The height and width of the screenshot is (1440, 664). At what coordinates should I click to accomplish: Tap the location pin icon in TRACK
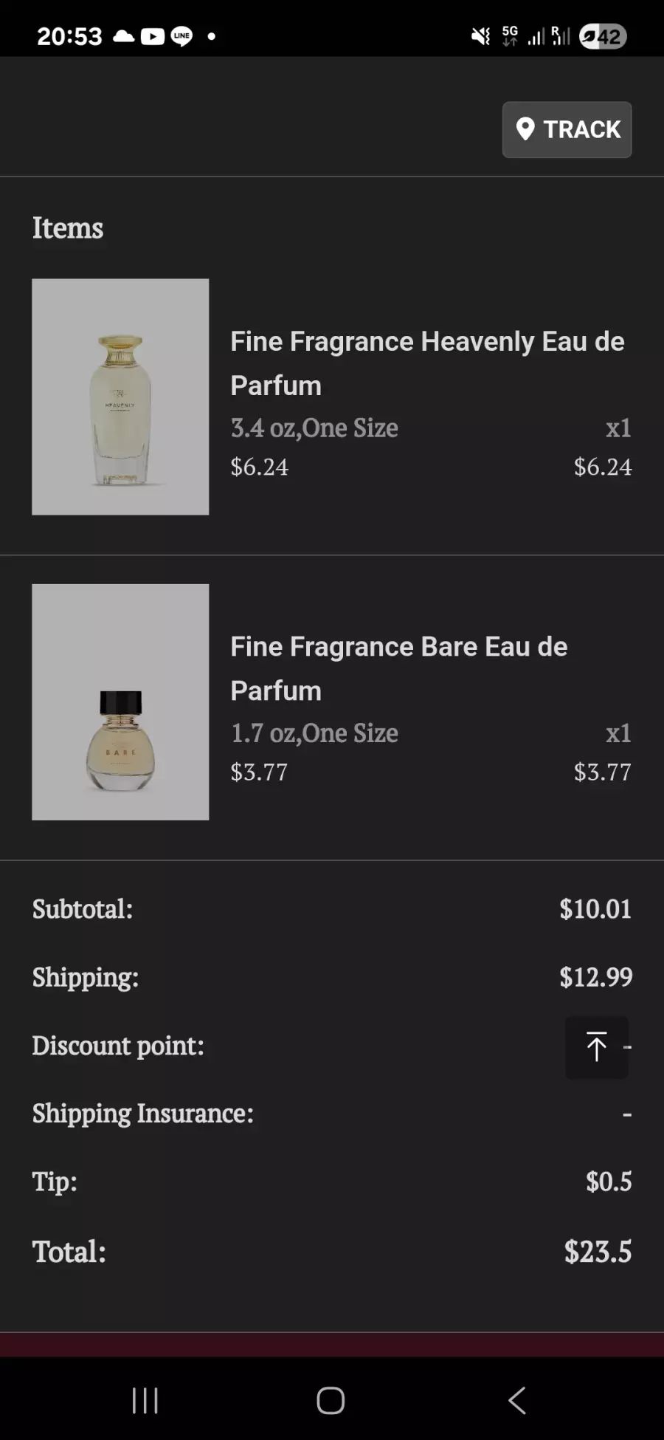coord(525,129)
